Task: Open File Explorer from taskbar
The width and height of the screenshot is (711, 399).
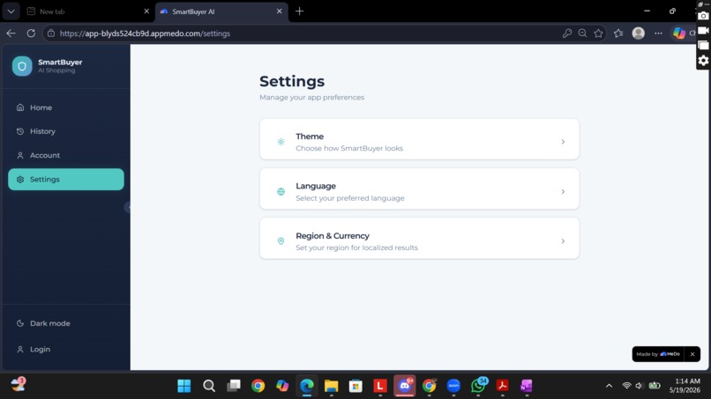Action: click(332, 386)
